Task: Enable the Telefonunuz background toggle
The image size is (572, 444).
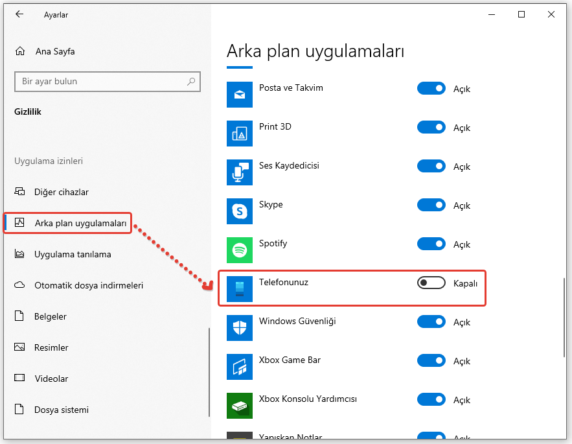Action: point(431,283)
